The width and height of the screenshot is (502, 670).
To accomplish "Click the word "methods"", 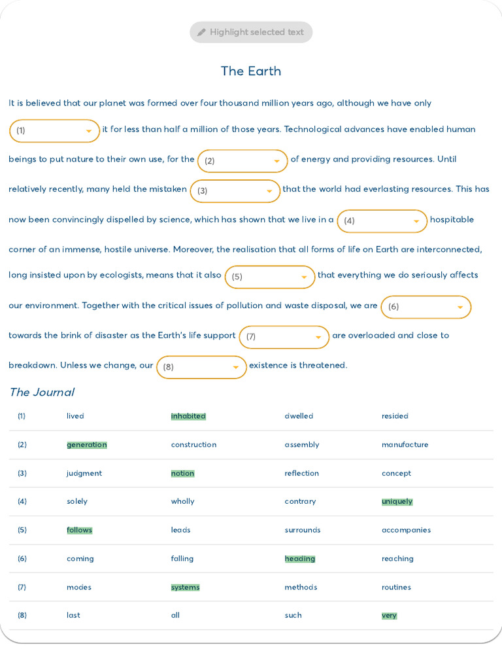I will 301,587.
